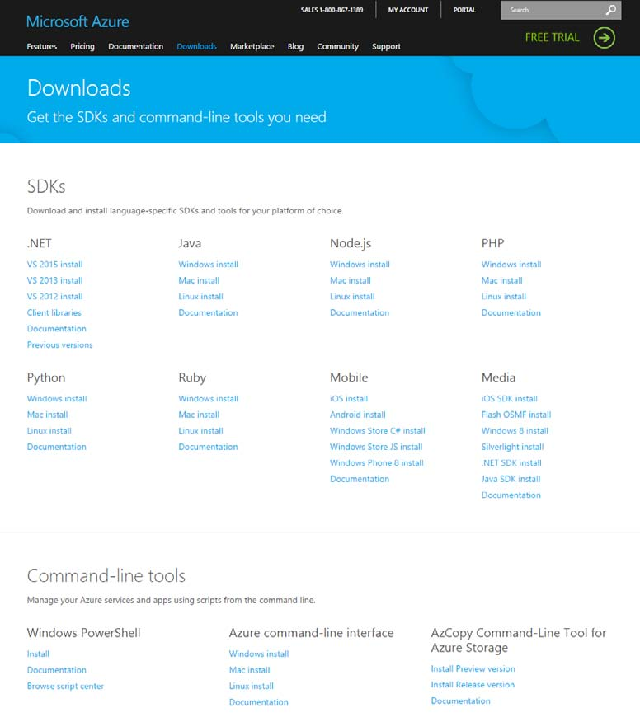Click Silverlight install under Media
Image resolution: width=640 pixels, height=722 pixels.
click(x=512, y=448)
